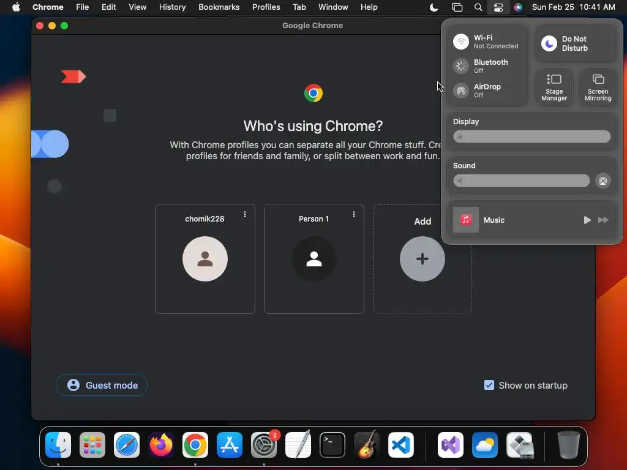Open Spotlight search in menu bar
627x470 pixels.
478,7
